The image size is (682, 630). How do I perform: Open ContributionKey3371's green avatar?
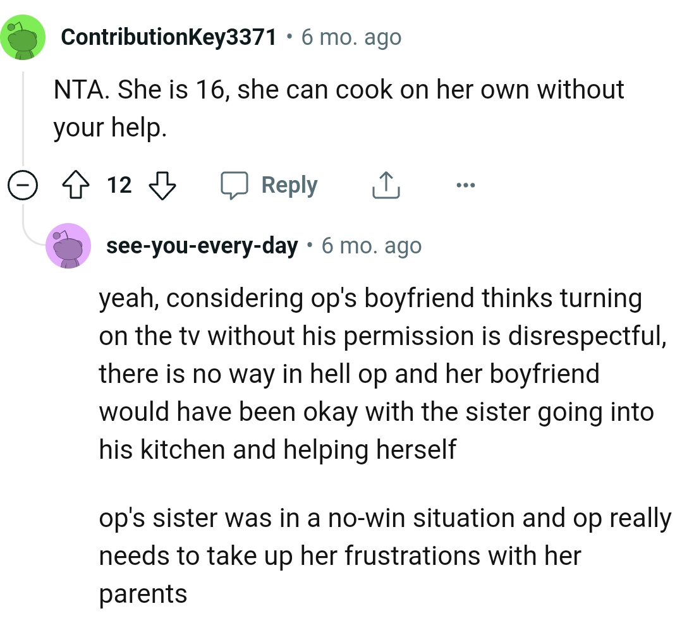(x=23, y=38)
